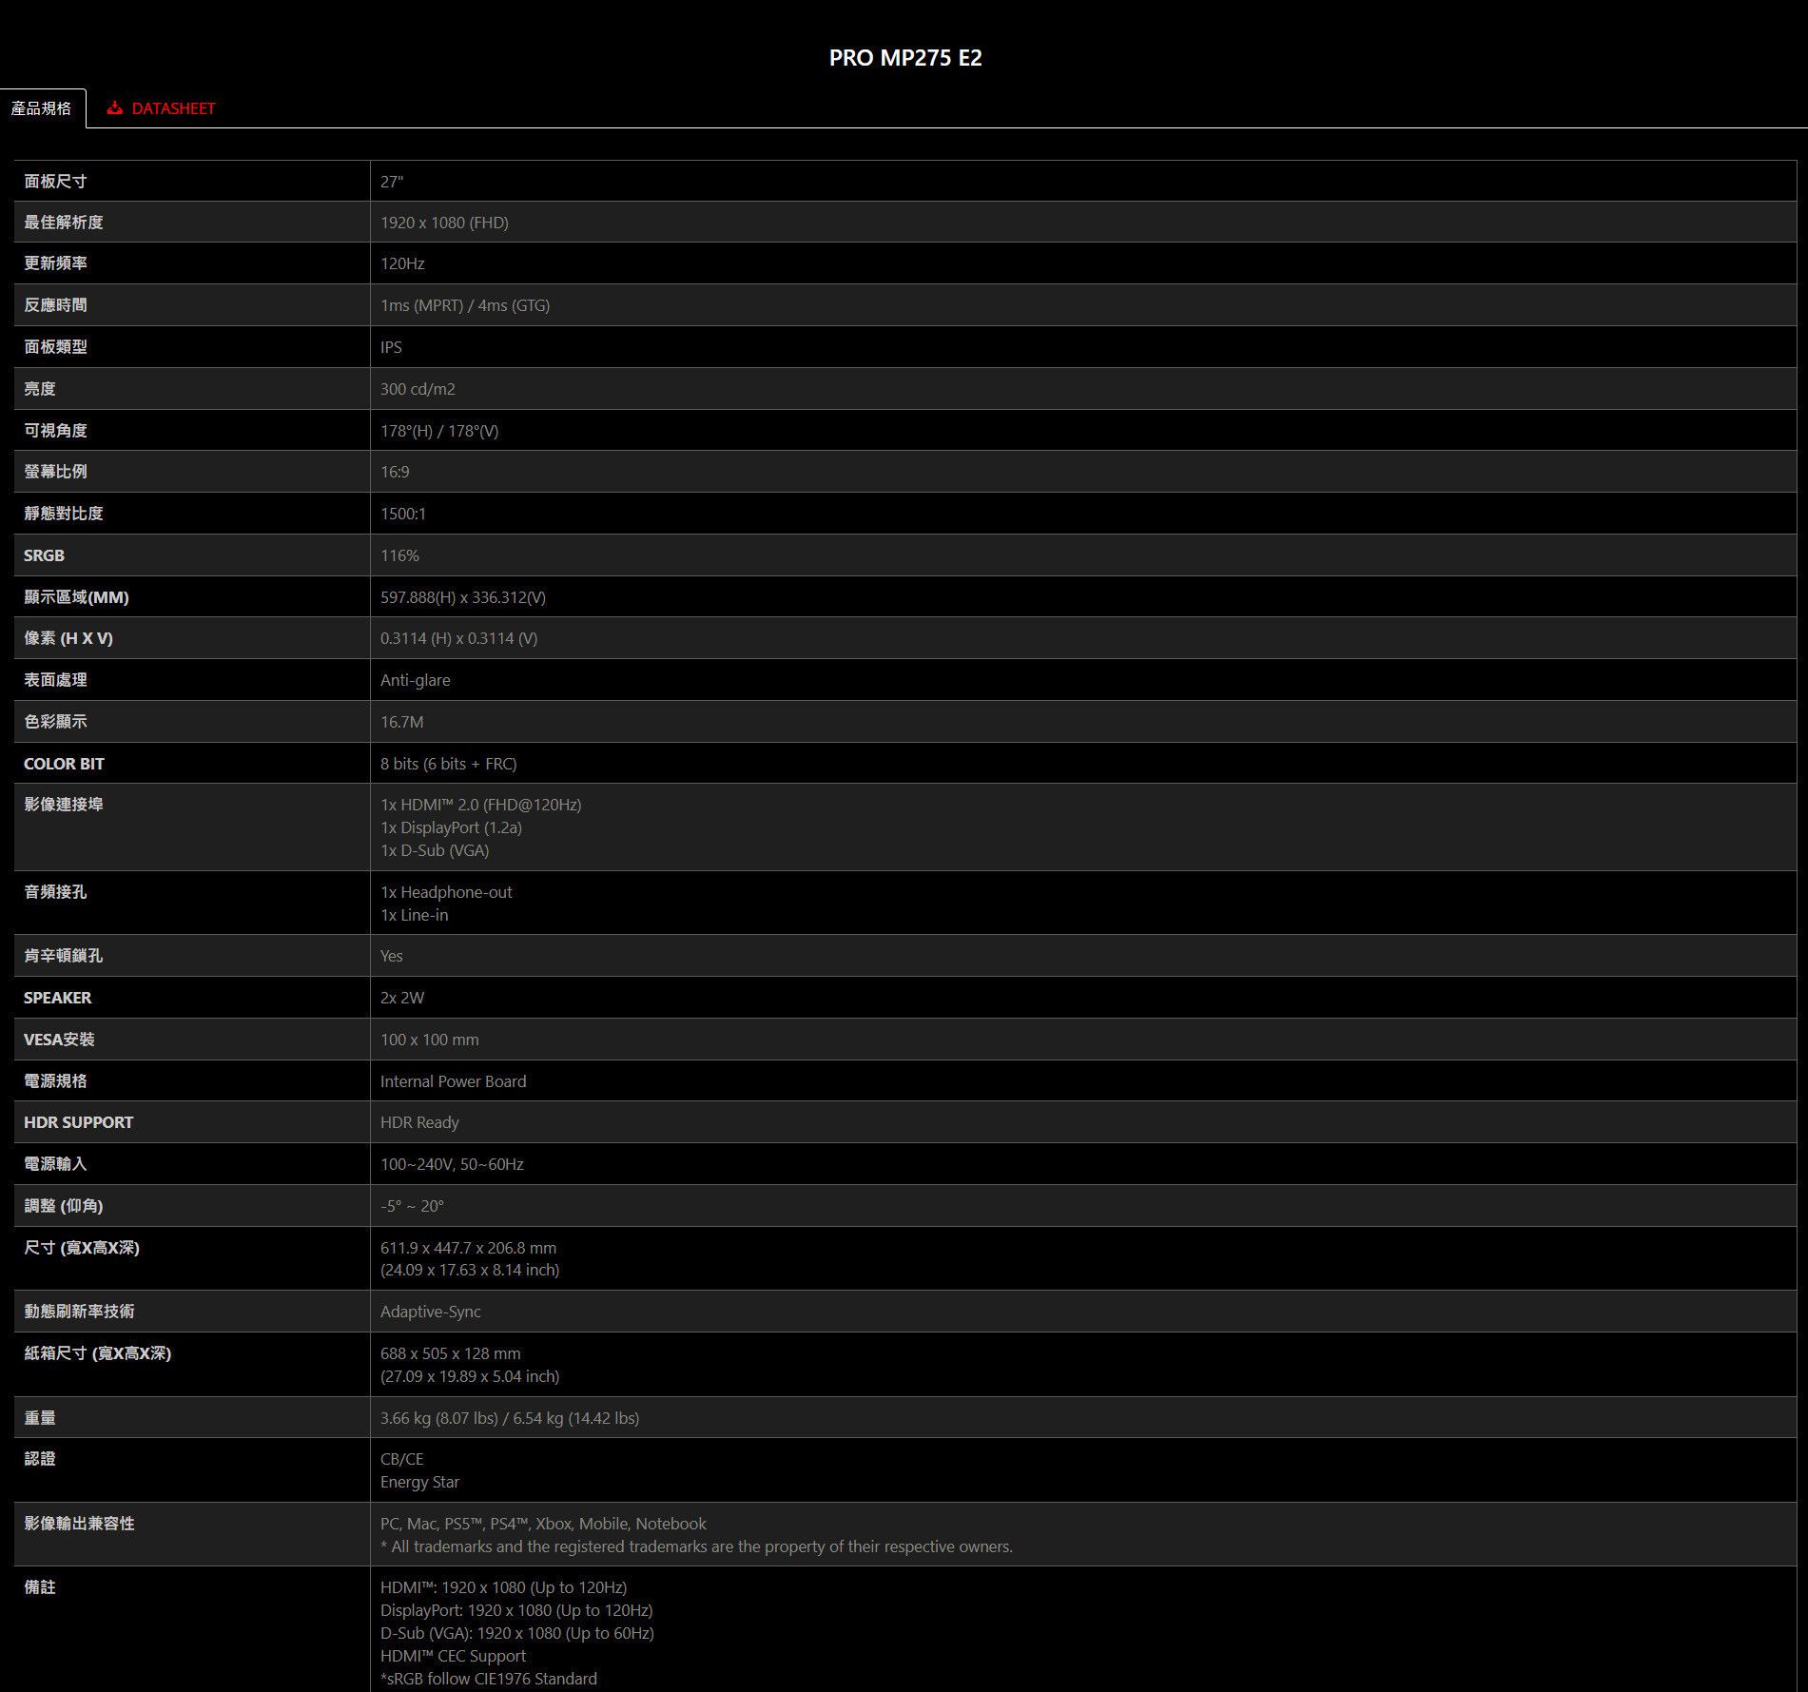Select the PC, Mac, PS5 compatibility line

tap(543, 1524)
